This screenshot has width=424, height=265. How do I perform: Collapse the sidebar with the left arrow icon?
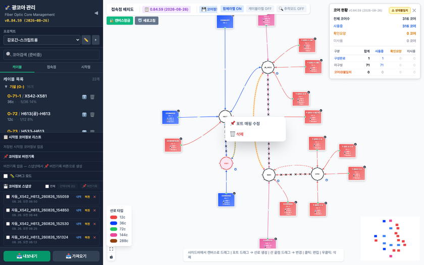point(96,13)
